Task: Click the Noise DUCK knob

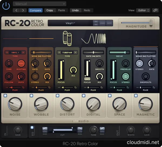Action: click(x=21, y=77)
